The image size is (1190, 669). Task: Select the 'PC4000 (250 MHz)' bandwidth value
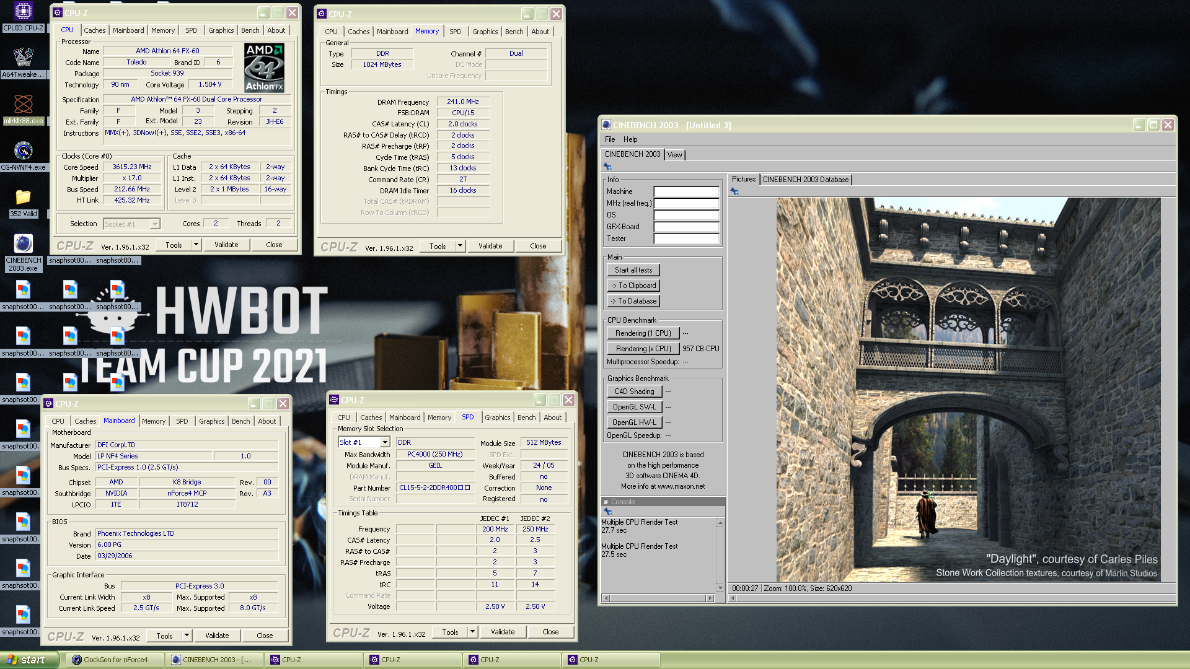point(434,454)
